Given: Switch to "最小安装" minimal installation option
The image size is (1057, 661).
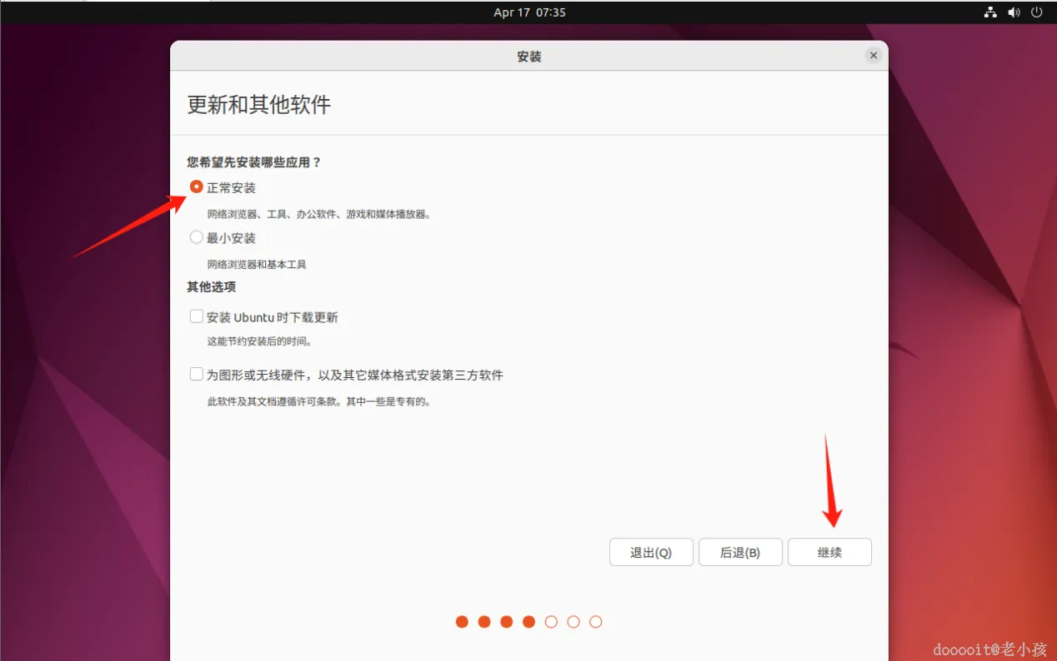Looking at the screenshot, I should 197,237.
